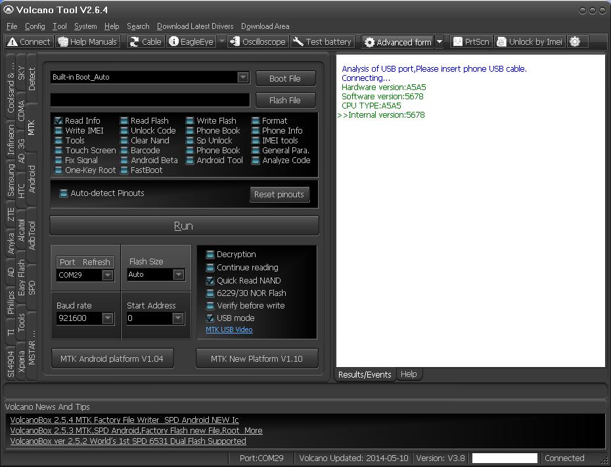The image size is (611, 467).
Task: Click the Flash File path input field
Action: pos(150,100)
